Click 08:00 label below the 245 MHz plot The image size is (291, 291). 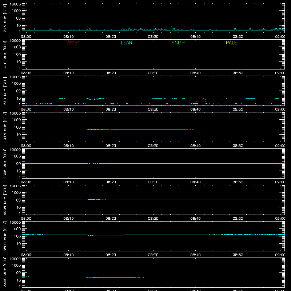pos(26,37)
